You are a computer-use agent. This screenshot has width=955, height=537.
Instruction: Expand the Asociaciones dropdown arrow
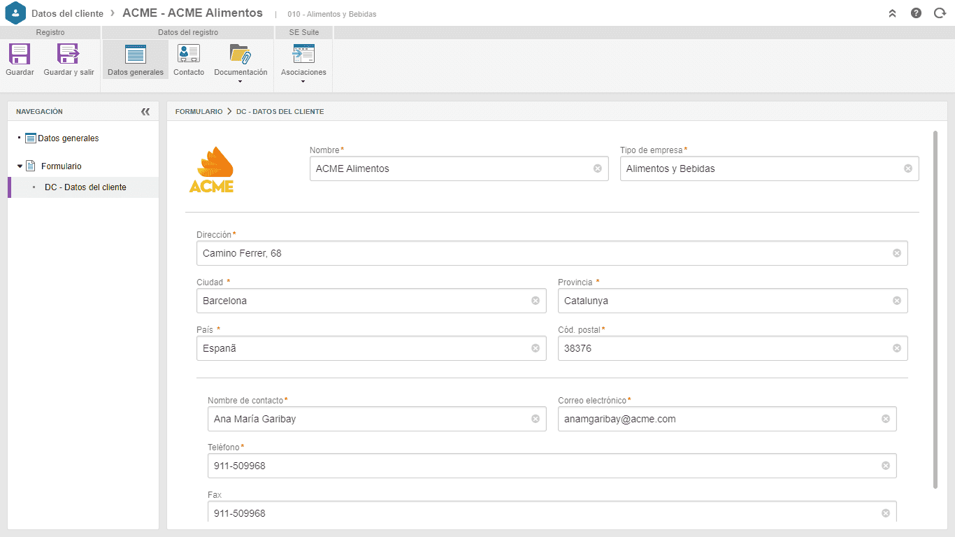click(x=303, y=82)
